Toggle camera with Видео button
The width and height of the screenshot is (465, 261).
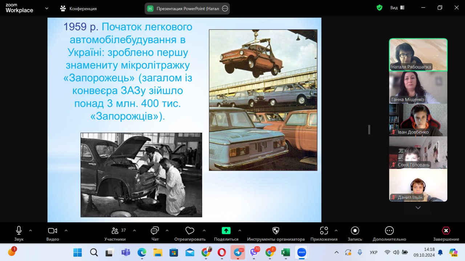(53, 231)
